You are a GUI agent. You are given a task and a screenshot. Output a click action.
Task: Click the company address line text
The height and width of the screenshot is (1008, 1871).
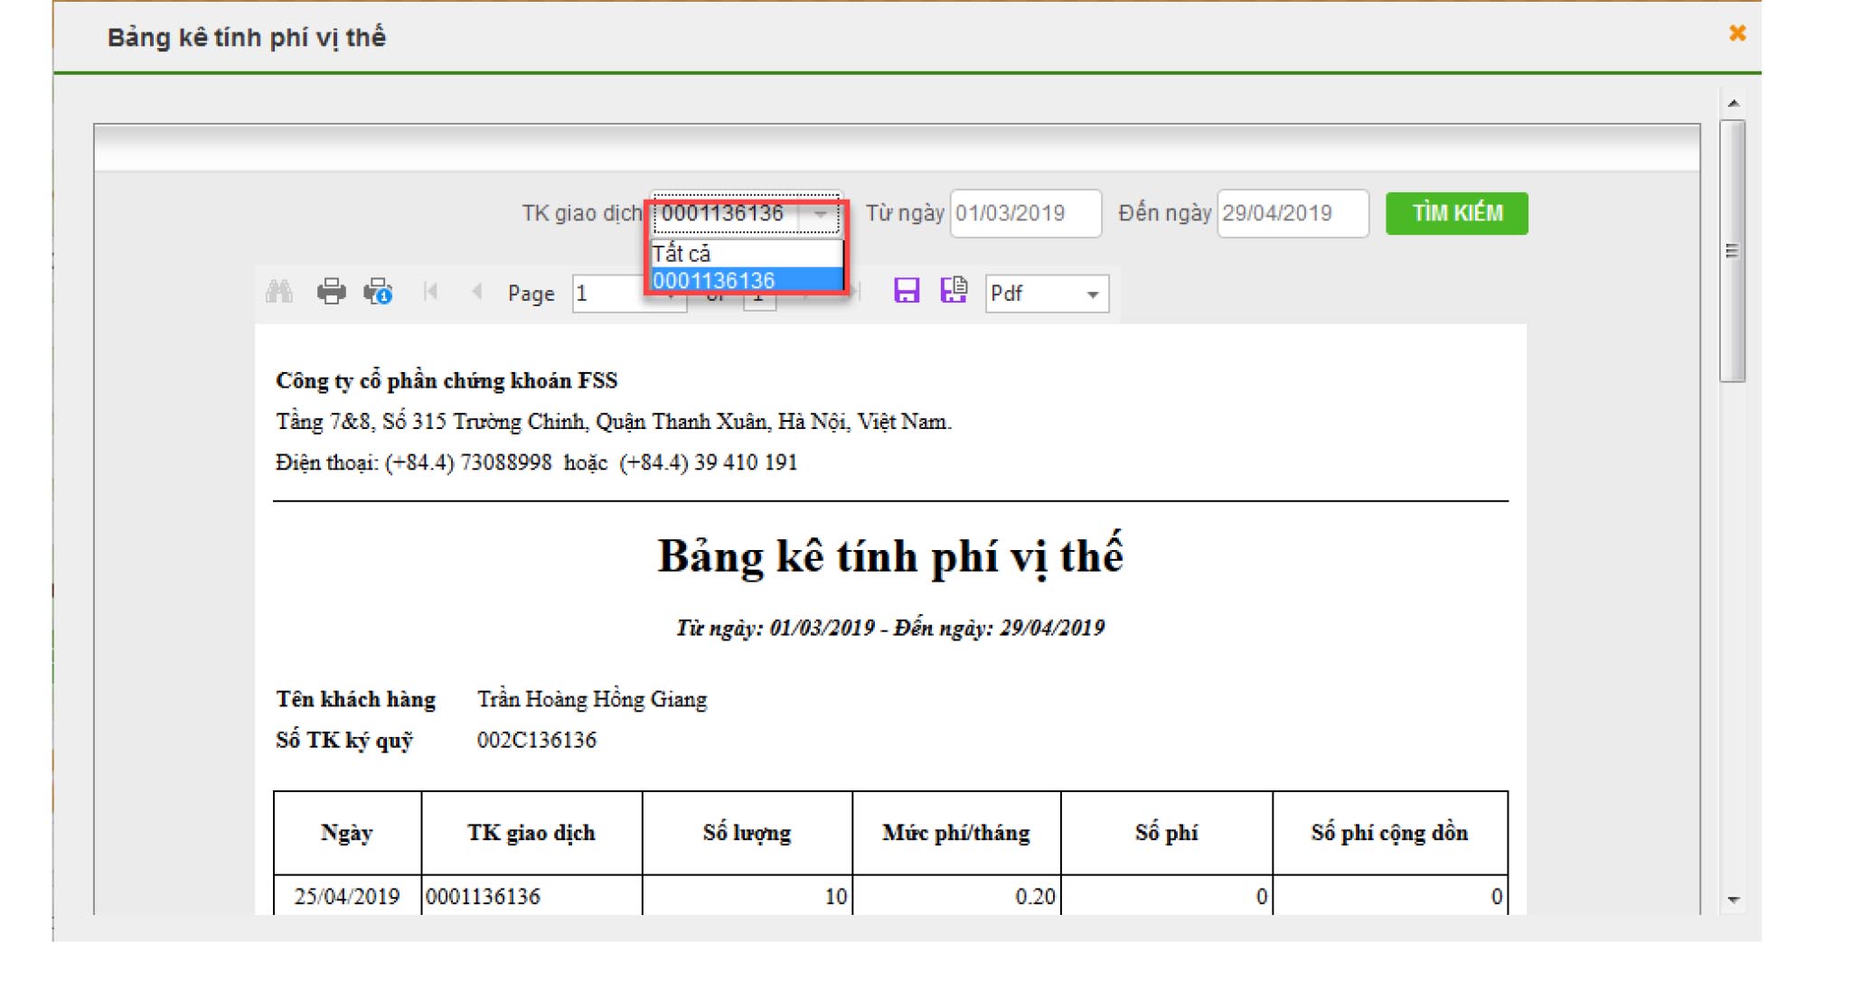pyautogui.click(x=614, y=422)
